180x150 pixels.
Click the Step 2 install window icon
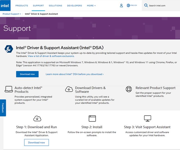coord(92,118)
